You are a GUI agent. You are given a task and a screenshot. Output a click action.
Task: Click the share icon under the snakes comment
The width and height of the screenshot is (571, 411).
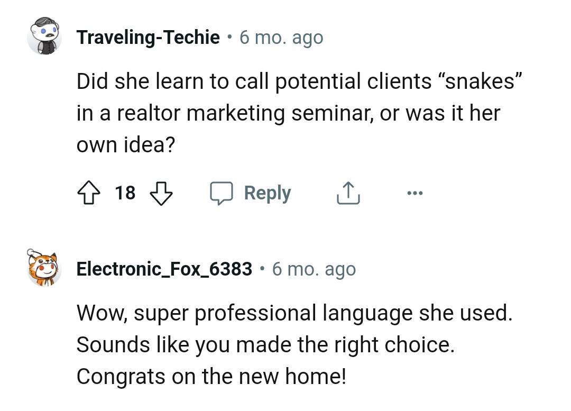[x=348, y=193]
